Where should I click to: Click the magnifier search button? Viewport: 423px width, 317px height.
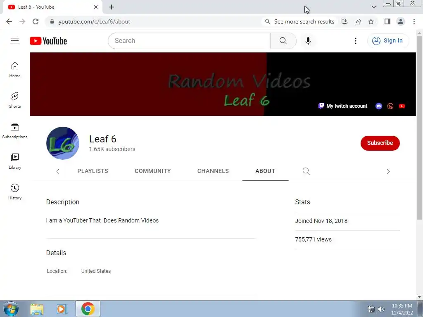tap(283, 41)
